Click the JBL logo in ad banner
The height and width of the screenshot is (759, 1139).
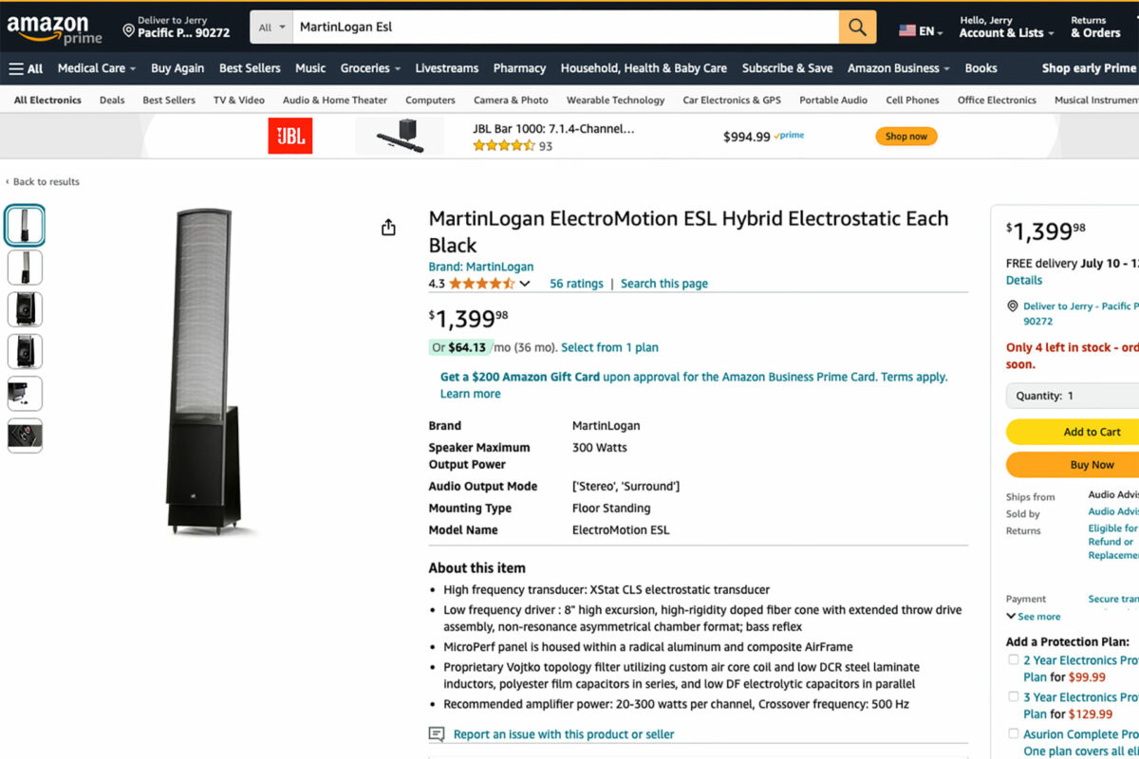tap(289, 137)
